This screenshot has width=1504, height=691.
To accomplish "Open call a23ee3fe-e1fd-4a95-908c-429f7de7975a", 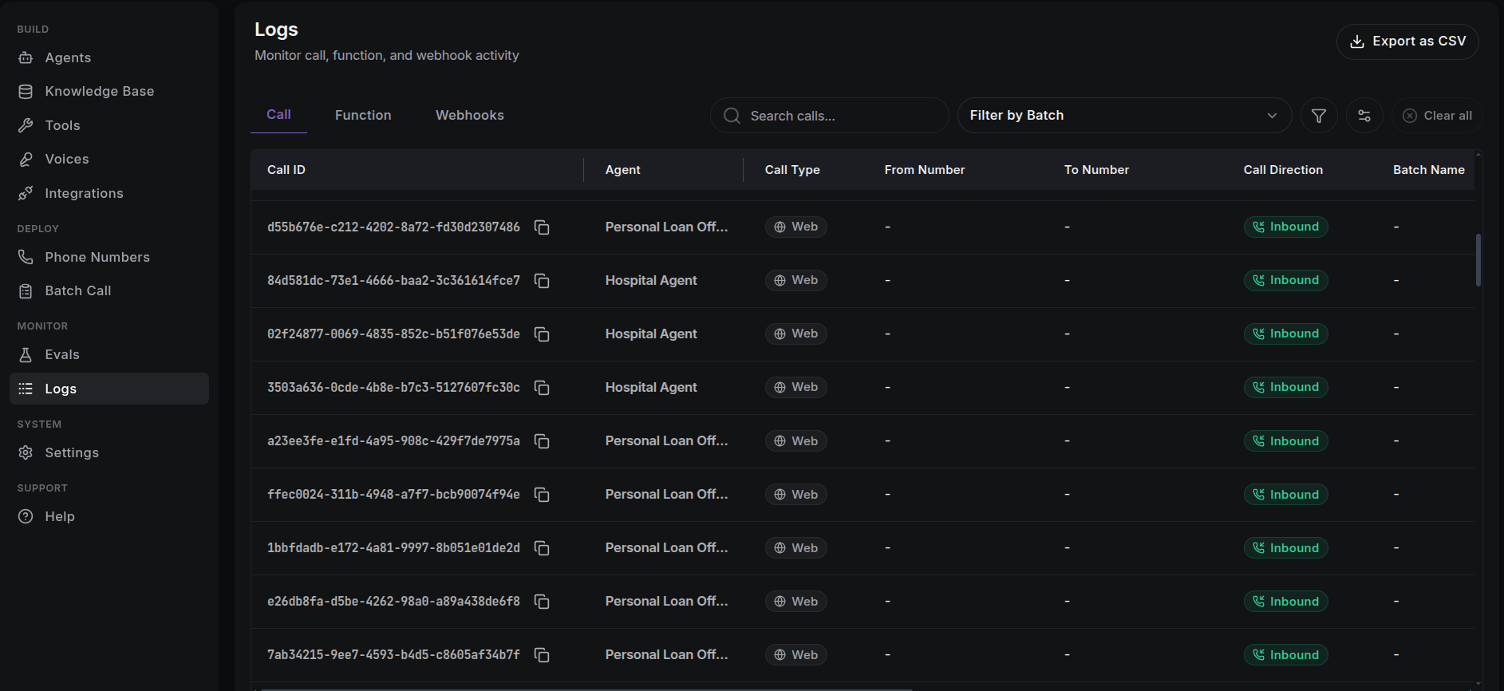I will coord(393,441).
